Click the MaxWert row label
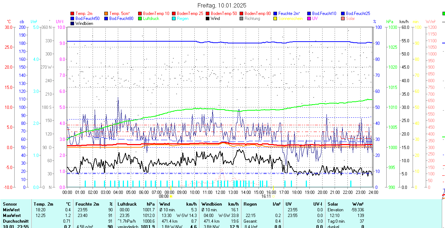Image resolution: width=445 pixels, height=228 pixels. point(12,216)
